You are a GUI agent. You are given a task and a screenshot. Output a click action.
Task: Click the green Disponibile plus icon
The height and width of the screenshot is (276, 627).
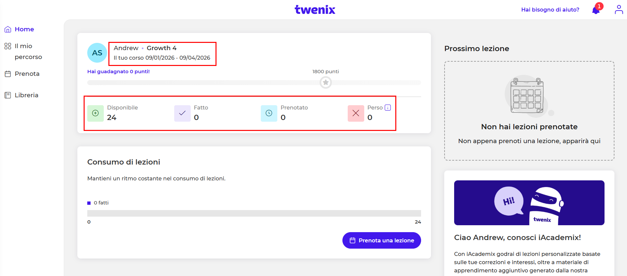(x=96, y=113)
